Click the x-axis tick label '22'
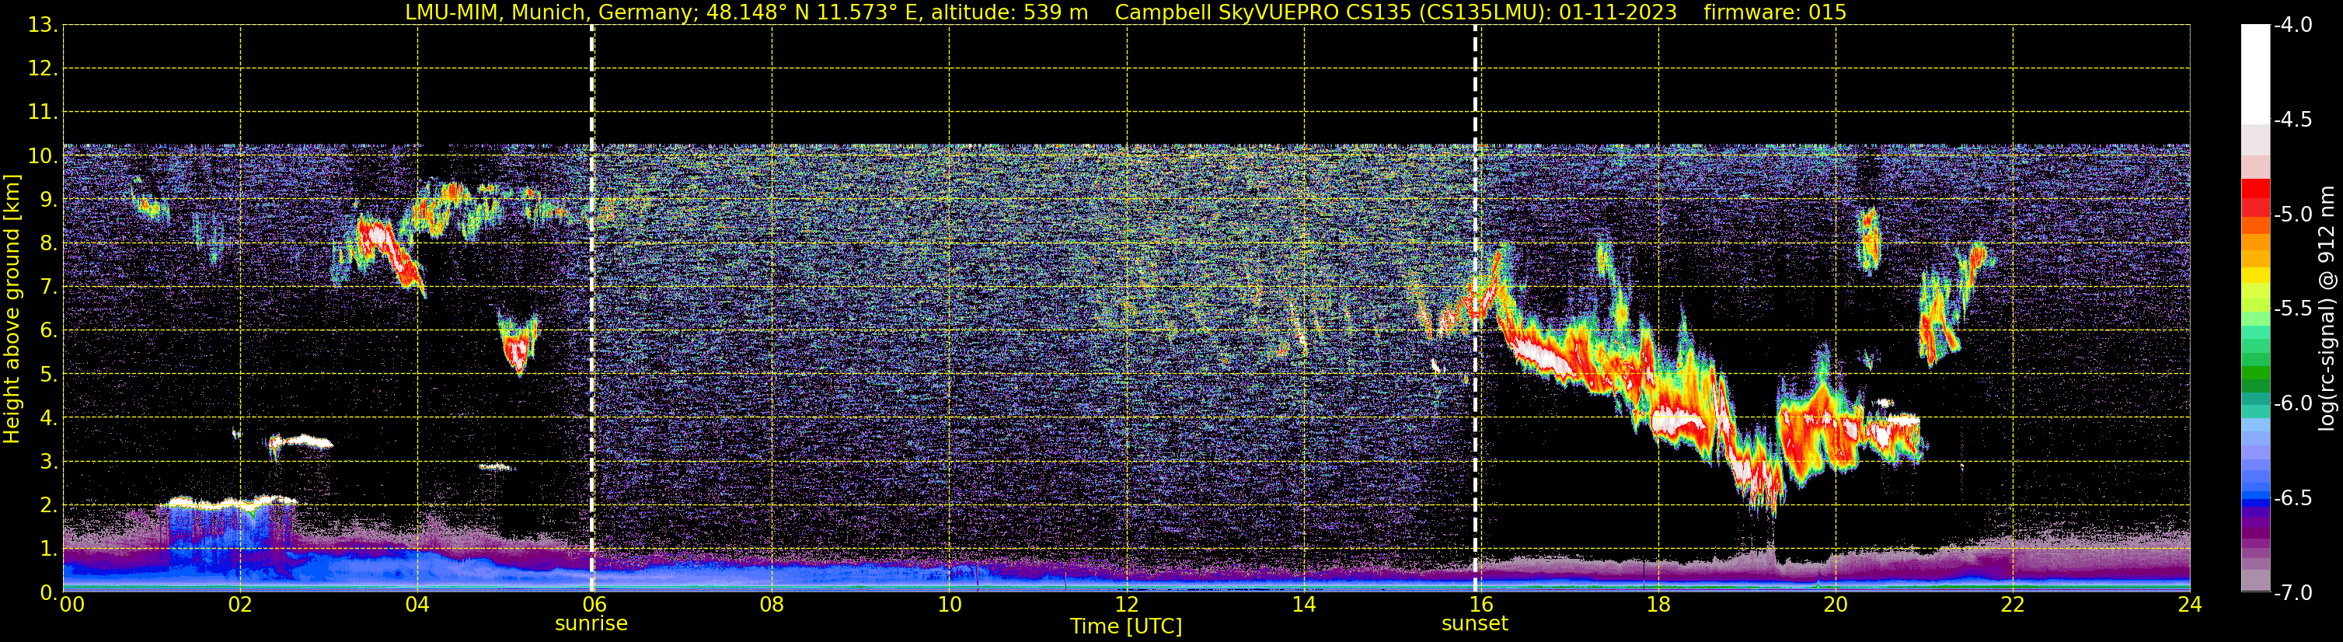 2013,605
